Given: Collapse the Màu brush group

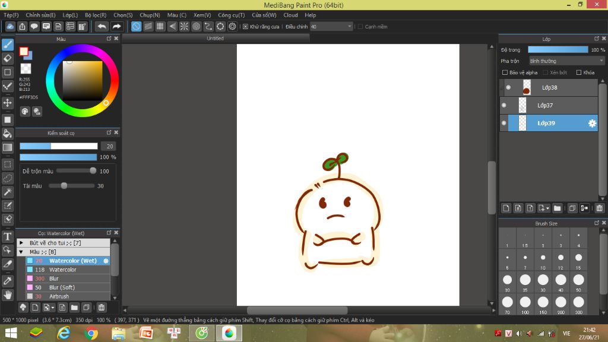Looking at the screenshot, I should click(21, 252).
